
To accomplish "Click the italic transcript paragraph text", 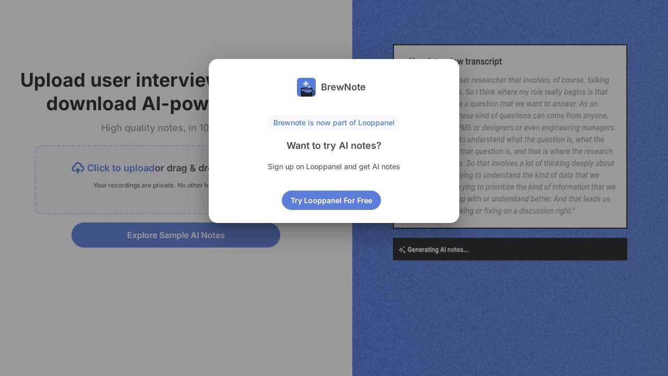I will 538,151.
